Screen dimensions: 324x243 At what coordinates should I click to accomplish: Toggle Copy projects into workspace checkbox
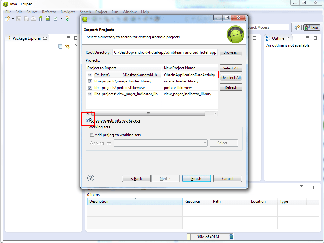(x=87, y=120)
